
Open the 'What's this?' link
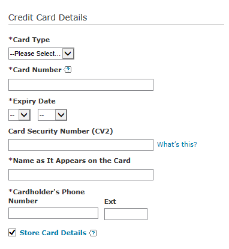point(177,144)
